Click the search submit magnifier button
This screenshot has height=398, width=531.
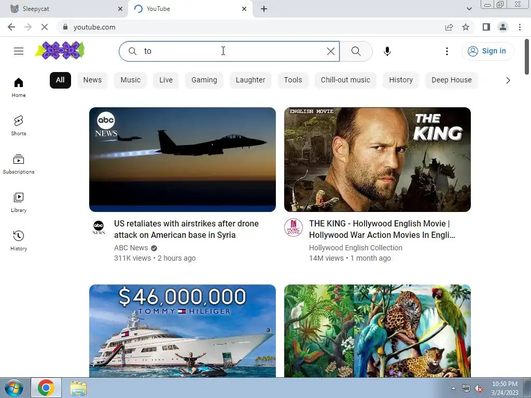click(x=356, y=51)
